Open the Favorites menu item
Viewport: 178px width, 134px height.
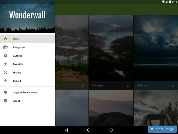[x=27, y=64]
